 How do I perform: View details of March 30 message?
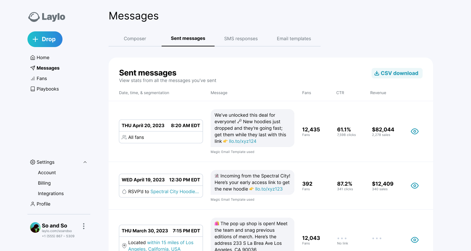(415, 240)
